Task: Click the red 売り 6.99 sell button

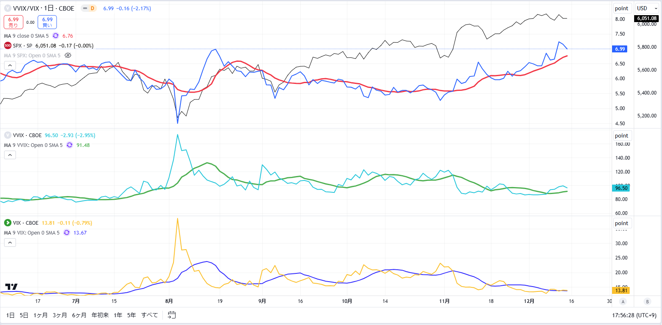Action: click(14, 22)
